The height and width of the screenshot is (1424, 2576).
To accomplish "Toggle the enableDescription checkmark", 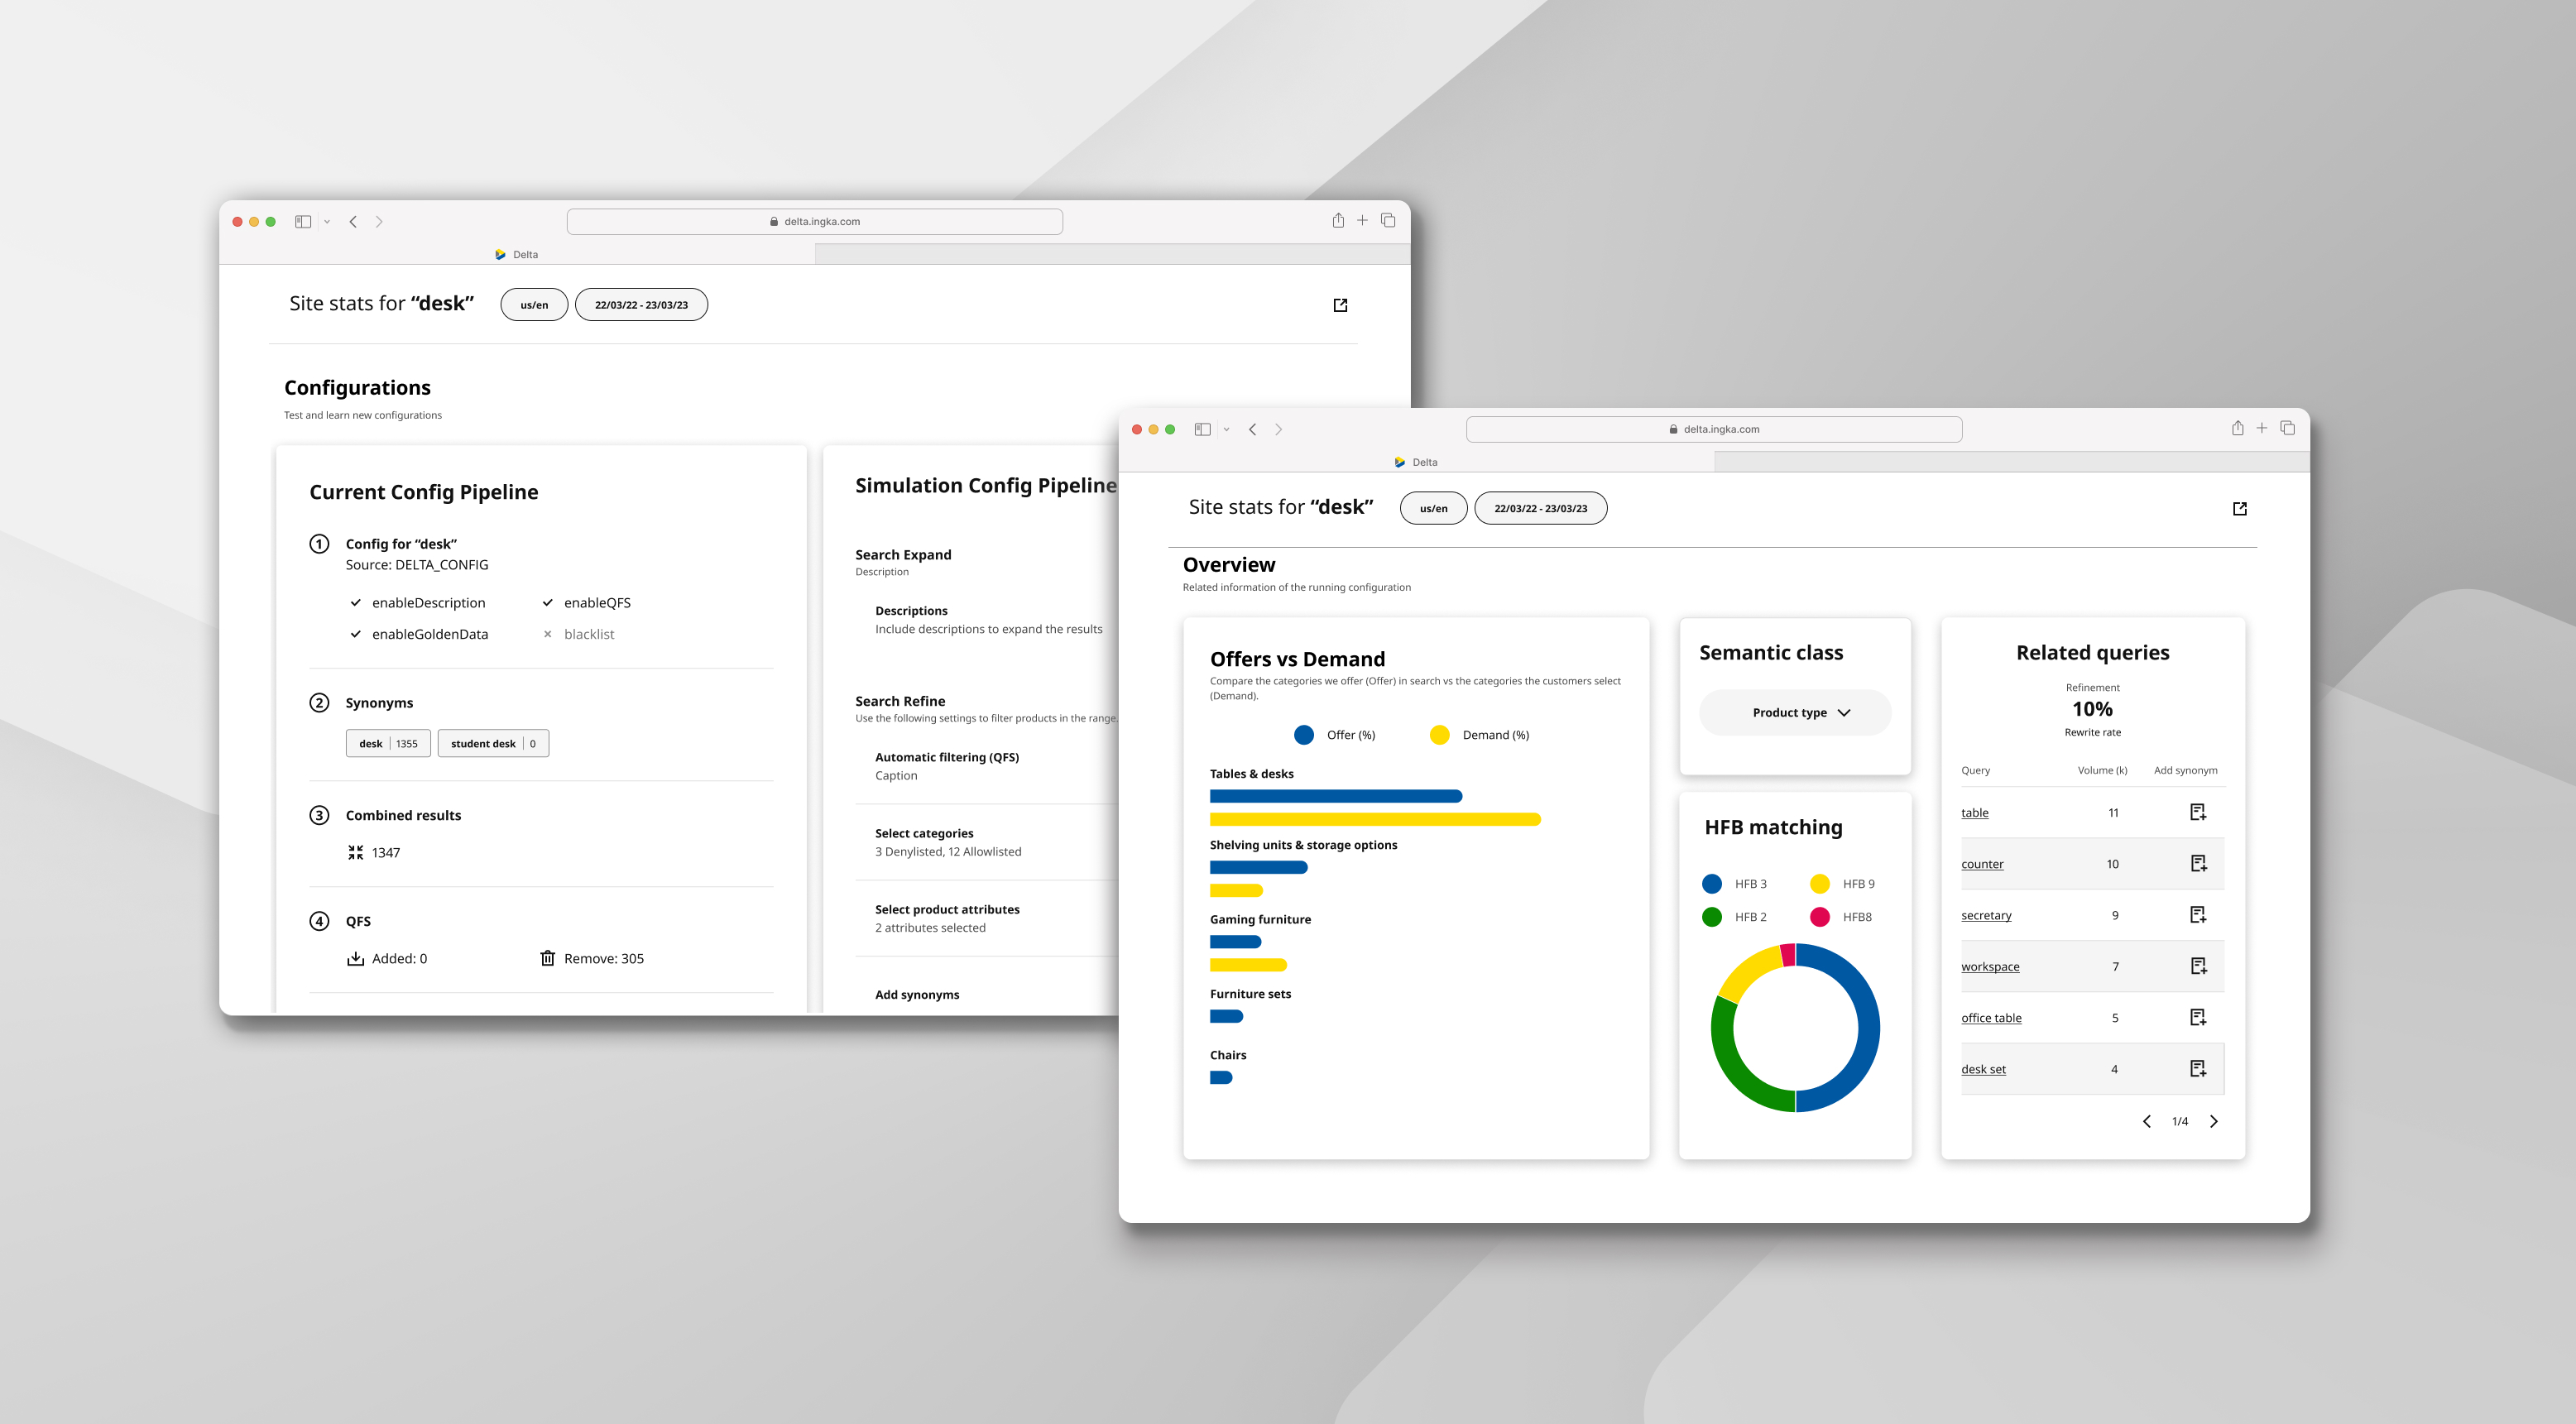I will pyautogui.click(x=355, y=602).
